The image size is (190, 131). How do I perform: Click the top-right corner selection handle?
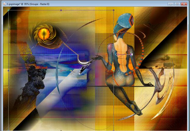pyautogui.click(x=114, y=10)
